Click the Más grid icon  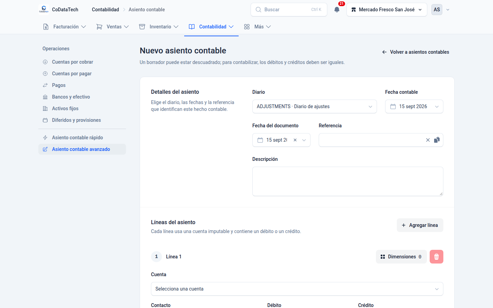pyautogui.click(x=247, y=27)
